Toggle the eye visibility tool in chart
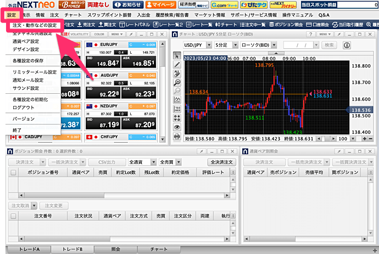 click(177, 127)
